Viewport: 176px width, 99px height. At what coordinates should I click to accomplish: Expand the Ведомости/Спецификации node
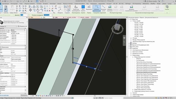point(129,45)
